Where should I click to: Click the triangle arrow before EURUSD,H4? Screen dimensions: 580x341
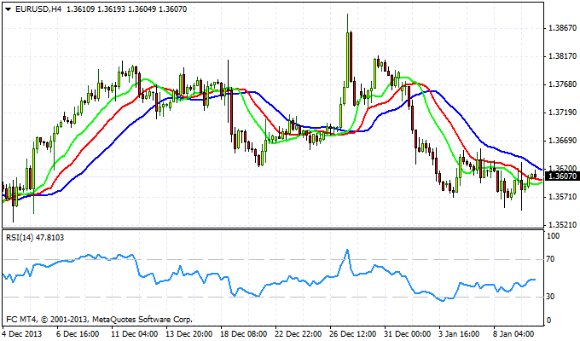point(9,9)
